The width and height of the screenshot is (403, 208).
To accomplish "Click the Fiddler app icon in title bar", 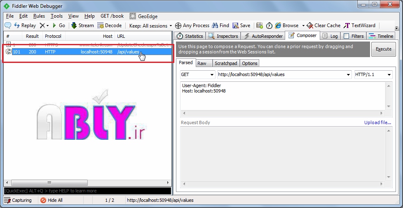I will [x=7, y=6].
